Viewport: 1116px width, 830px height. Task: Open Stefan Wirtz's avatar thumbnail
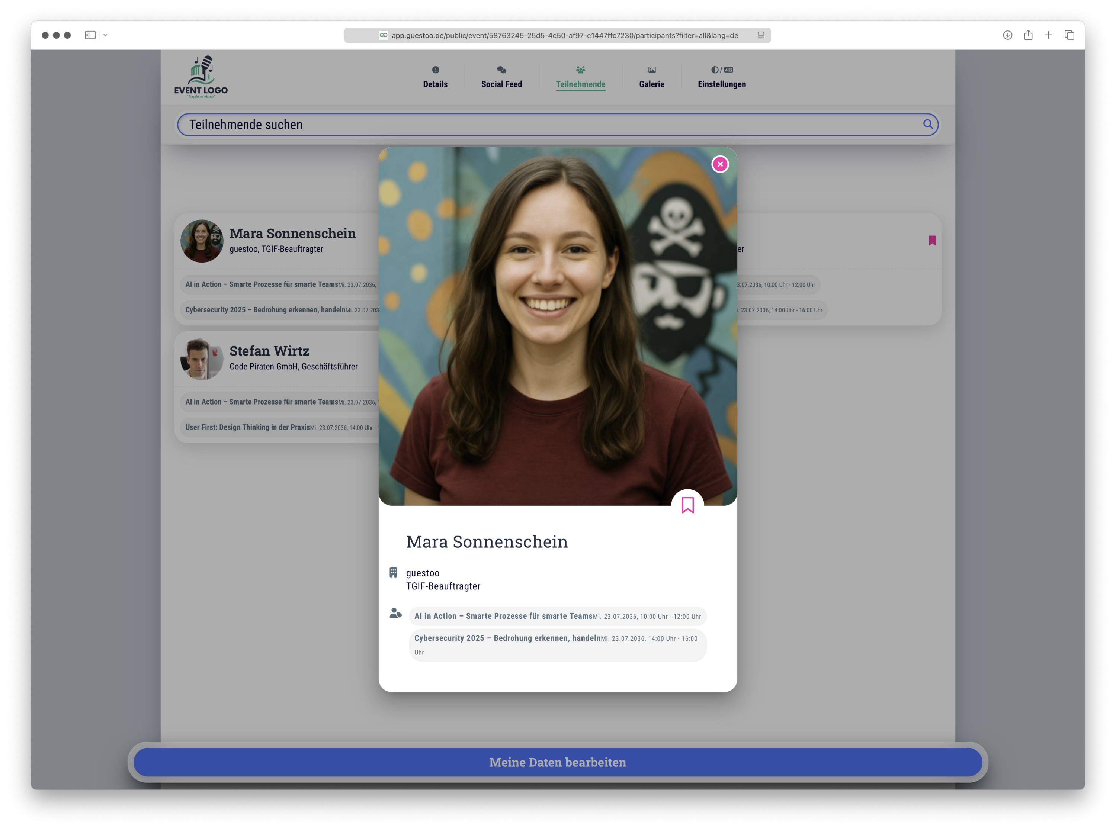(x=202, y=359)
